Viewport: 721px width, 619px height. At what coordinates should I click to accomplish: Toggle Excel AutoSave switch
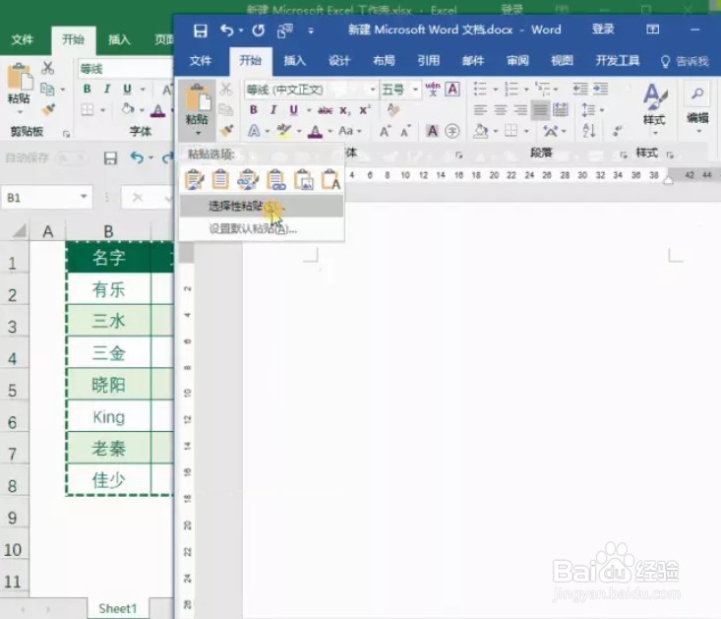point(71,158)
